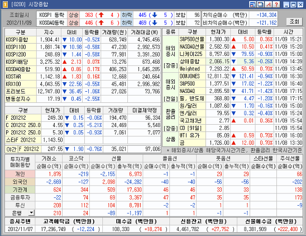The width and height of the screenshot is (306, 236).
Task: Select the WTI 유가 row
Action: click(x=241, y=135)
